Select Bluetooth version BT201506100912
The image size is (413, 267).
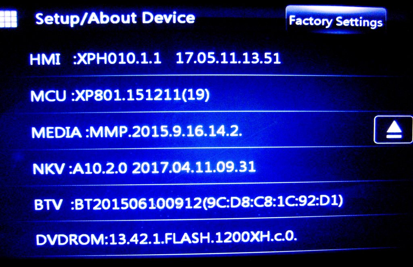click(138, 203)
